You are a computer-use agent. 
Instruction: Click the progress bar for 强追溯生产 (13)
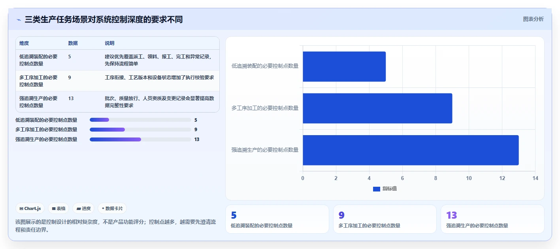pyautogui.click(x=140, y=139)
